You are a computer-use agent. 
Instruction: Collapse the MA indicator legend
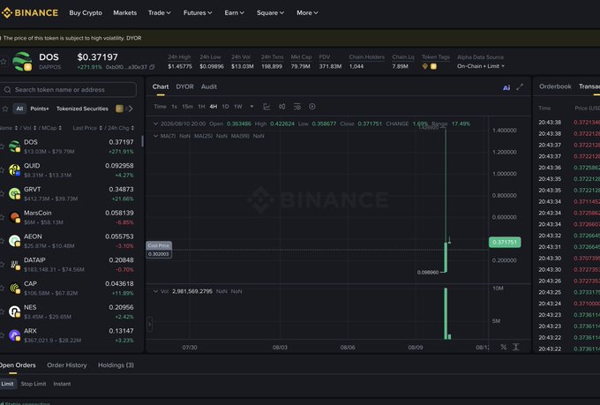(156, 136)
